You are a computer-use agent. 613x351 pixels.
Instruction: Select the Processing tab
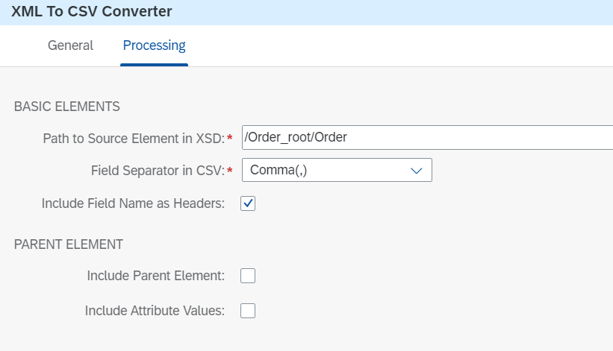(x=154, y=45)
